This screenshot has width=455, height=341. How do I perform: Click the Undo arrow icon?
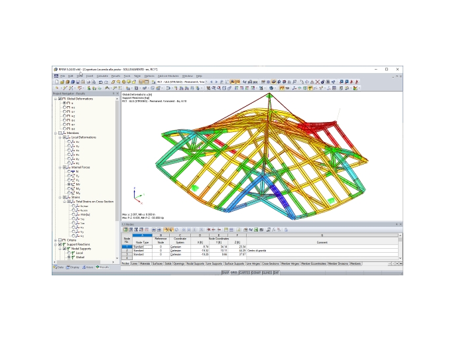(100, 82)
